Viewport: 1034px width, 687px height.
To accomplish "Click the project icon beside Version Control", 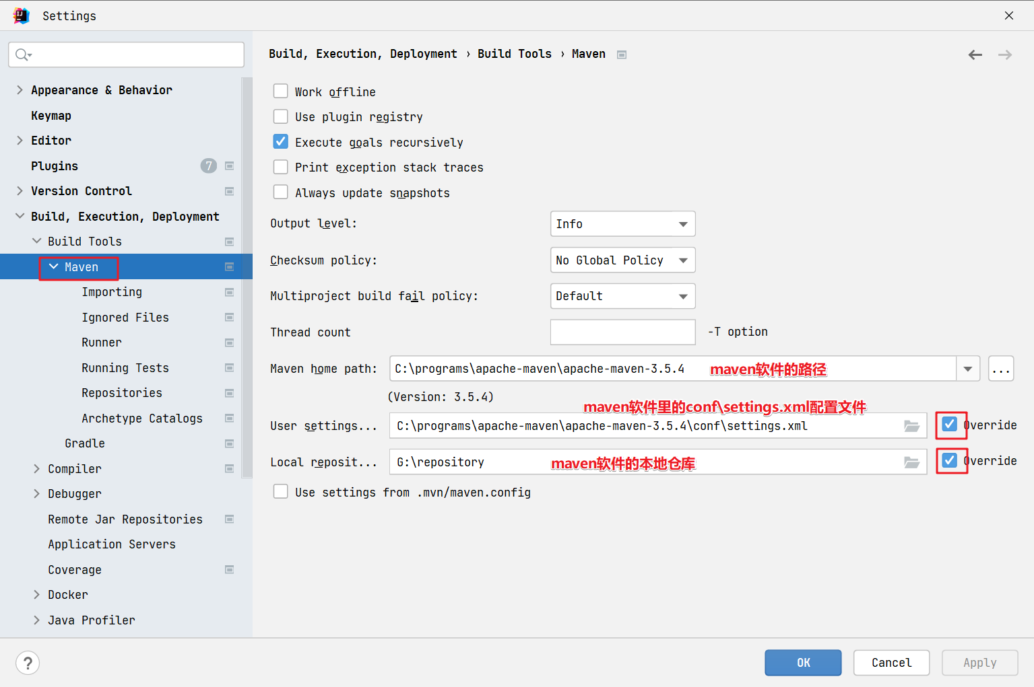I will pyautogui.click(x=229, y=191).
